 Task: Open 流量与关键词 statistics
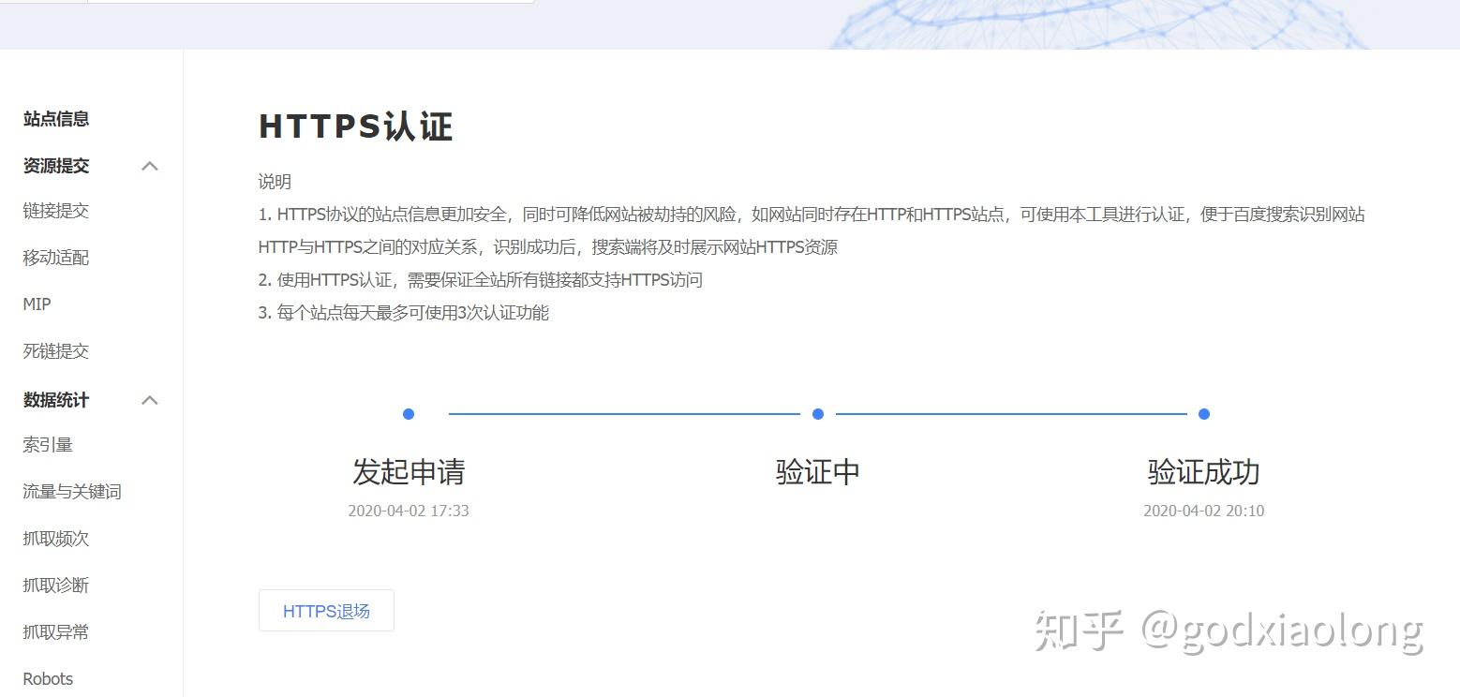tap(71, 491)
